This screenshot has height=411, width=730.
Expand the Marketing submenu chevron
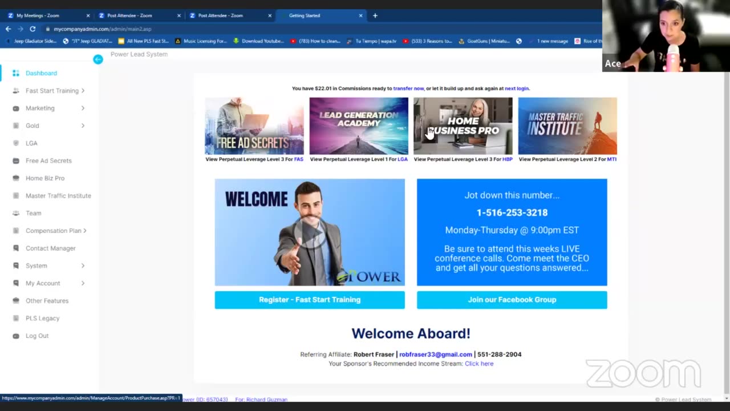tap(83, 108)
